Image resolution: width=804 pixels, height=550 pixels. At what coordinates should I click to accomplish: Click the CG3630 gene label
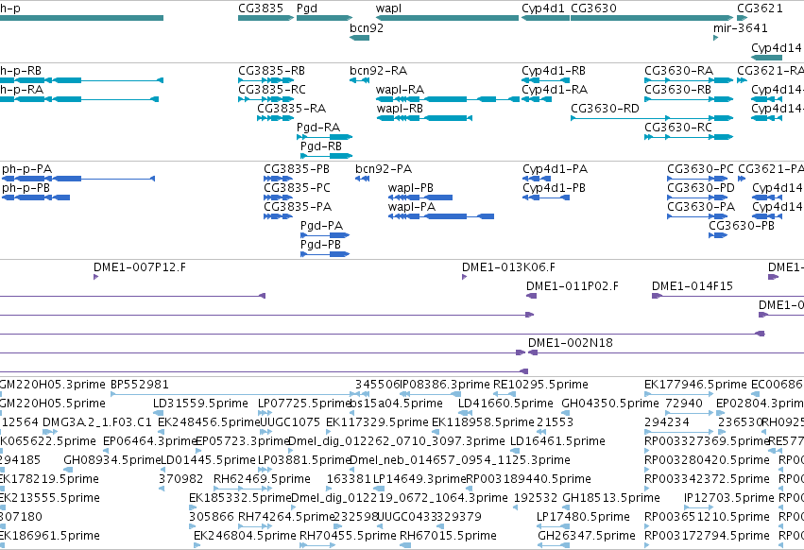pos(593,9)
